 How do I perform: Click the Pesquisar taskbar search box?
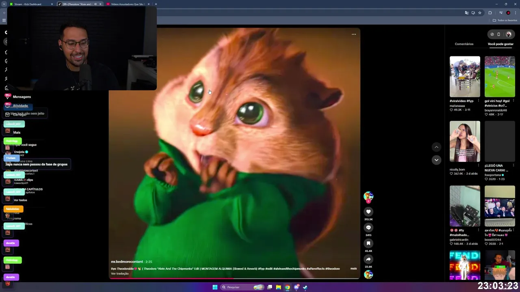pos(242,287)
